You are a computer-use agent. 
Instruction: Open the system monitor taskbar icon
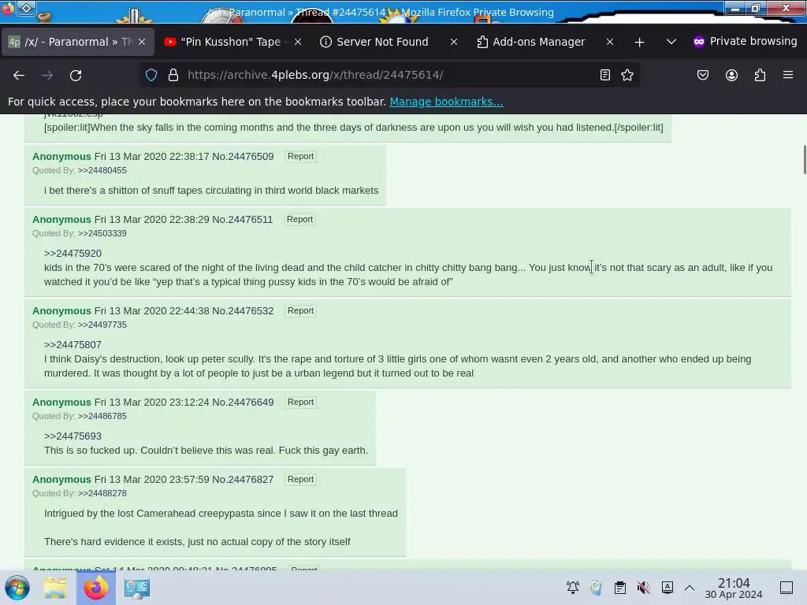point(137,588)
